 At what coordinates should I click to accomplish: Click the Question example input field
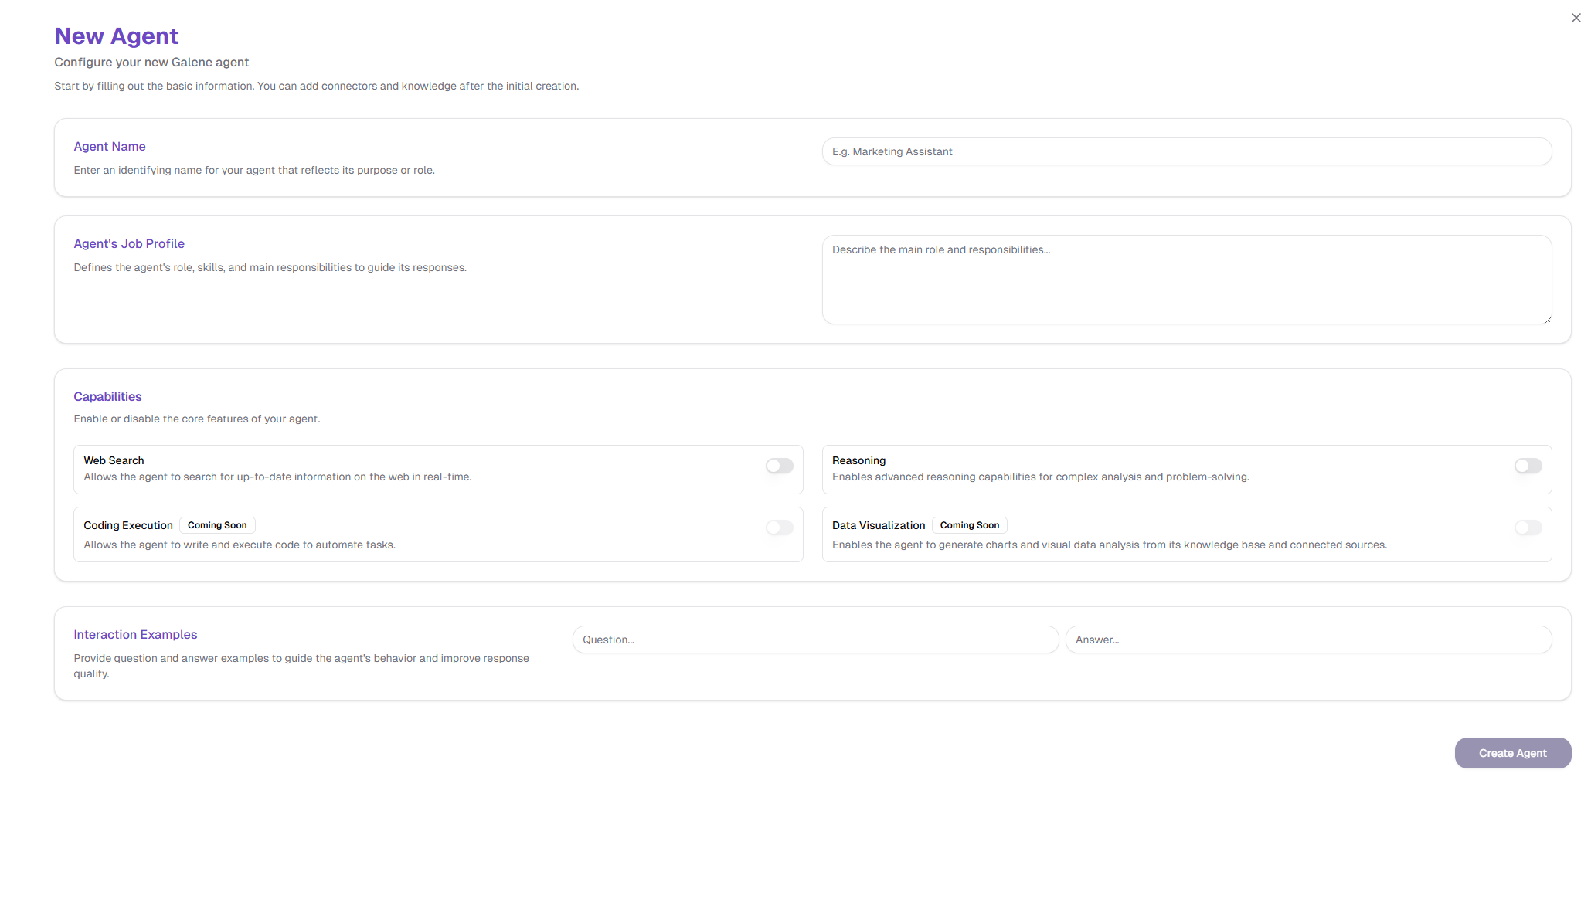tap(814, 640)
